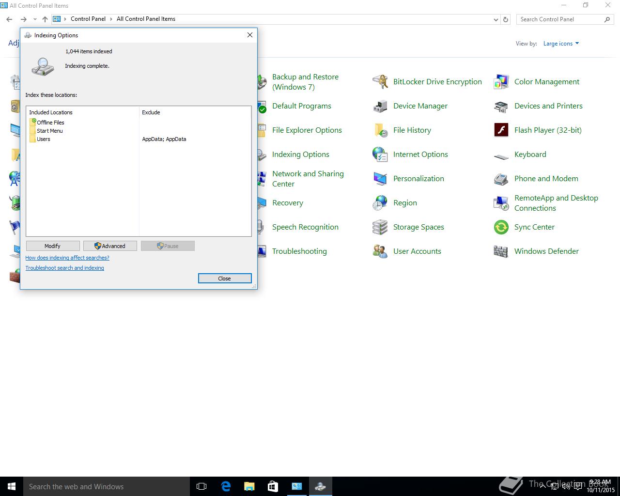
Task: Click the Modify button
Action: [52, 246]
